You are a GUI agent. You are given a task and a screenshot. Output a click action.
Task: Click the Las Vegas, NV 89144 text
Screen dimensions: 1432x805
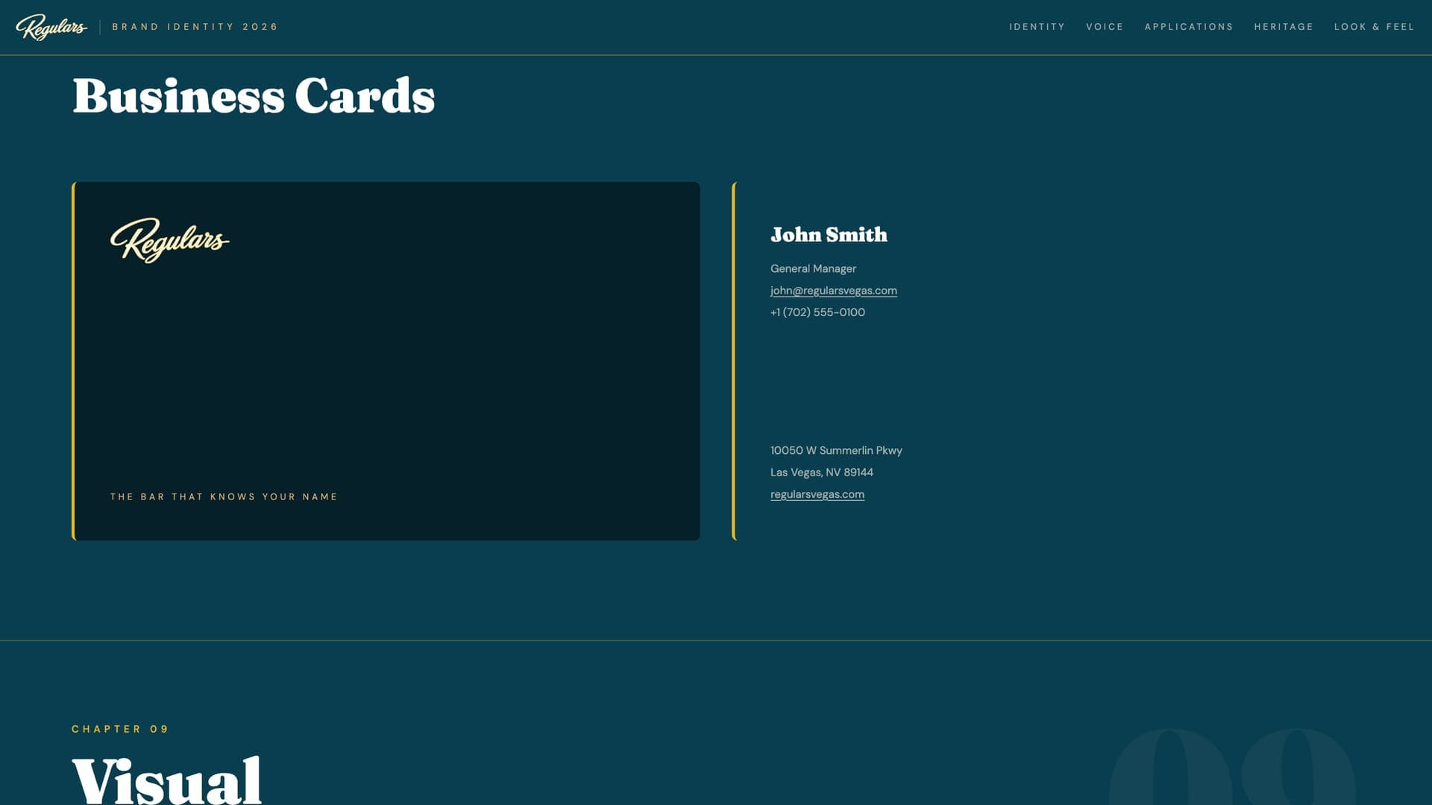point(821,473)
